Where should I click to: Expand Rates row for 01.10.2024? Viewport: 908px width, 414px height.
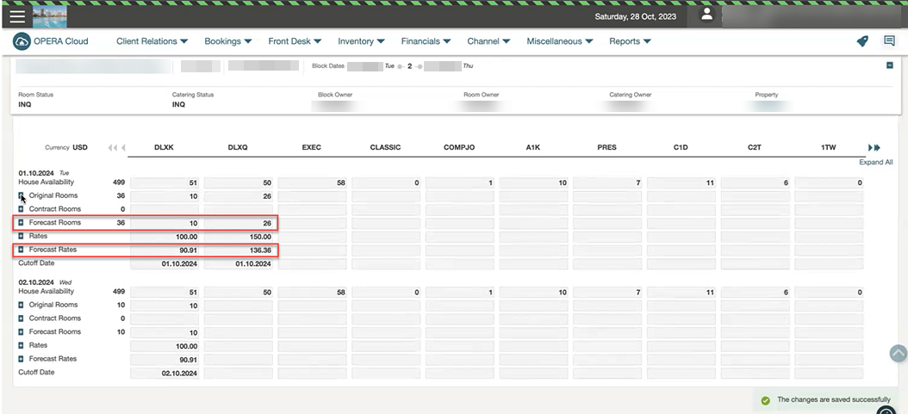pos(21,236)
